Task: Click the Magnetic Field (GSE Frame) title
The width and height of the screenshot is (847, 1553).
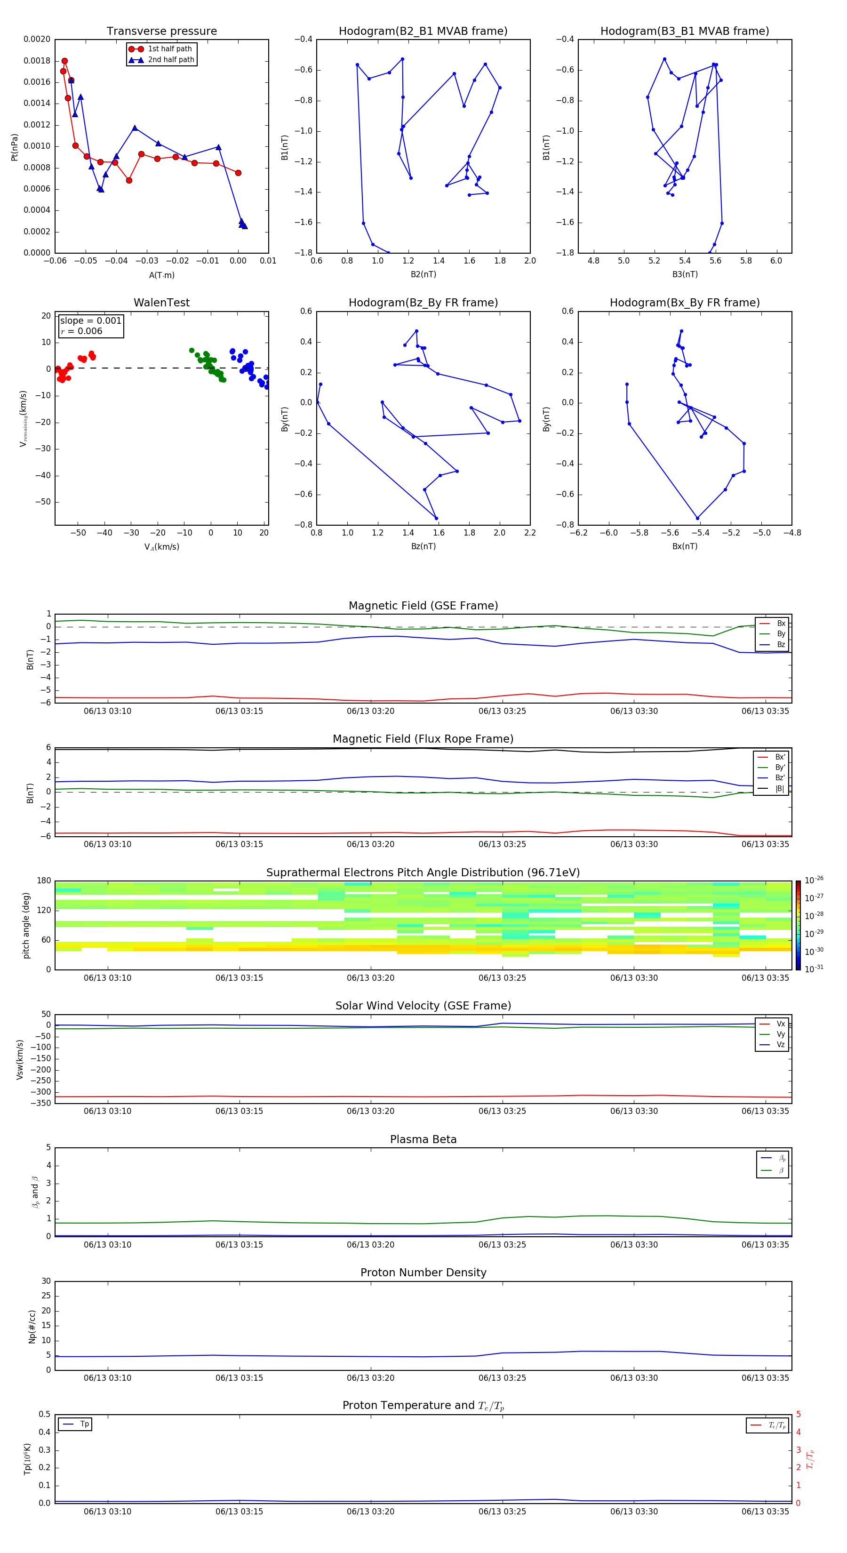Action: pyautogui.click(x=423, y=606)
